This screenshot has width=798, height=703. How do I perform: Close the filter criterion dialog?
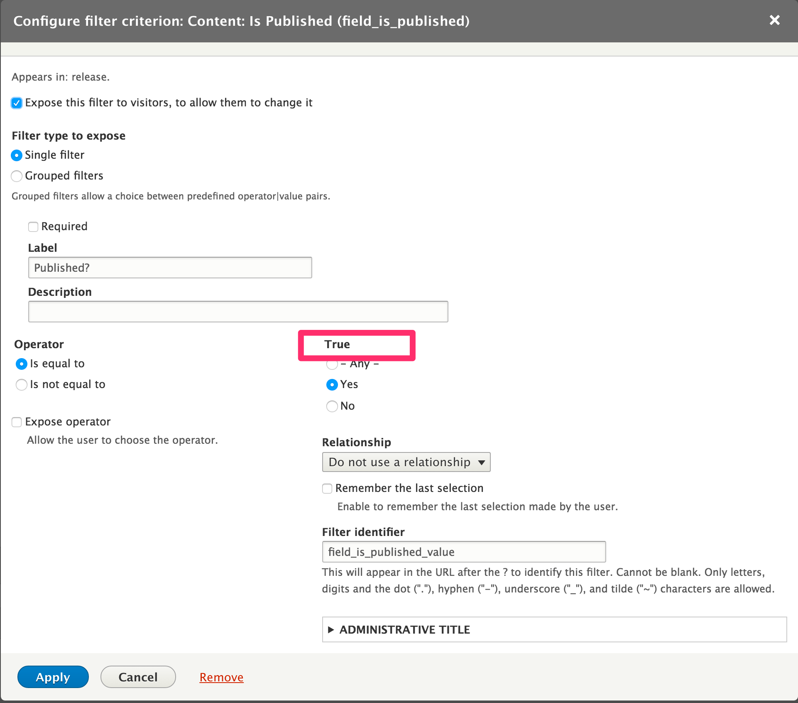(775, 20)
